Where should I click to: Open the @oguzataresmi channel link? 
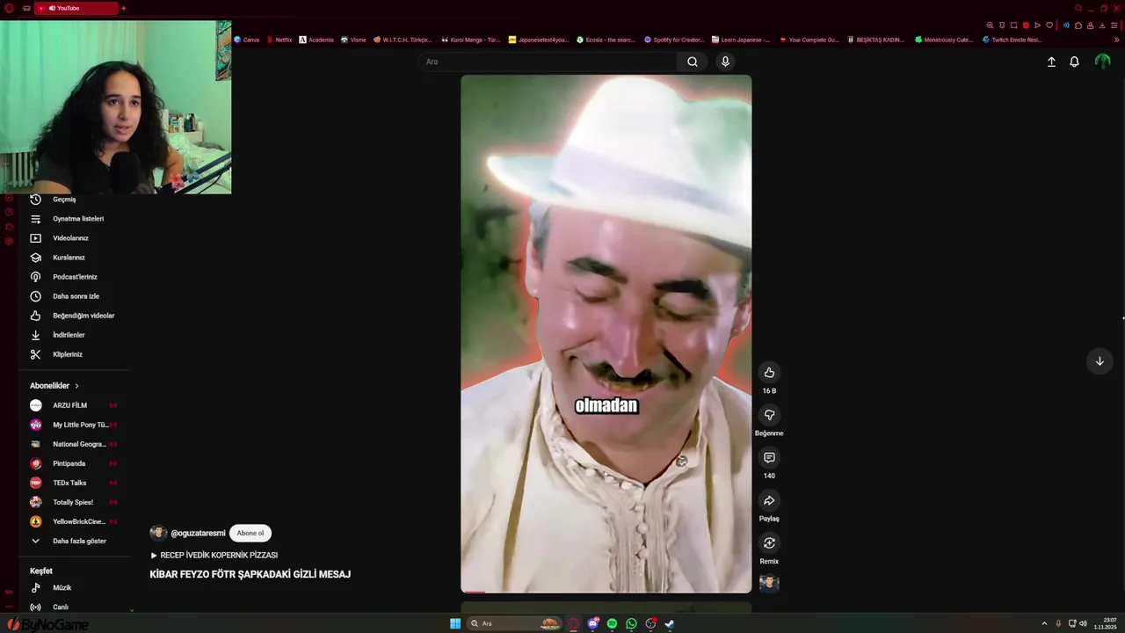[198, 534]
